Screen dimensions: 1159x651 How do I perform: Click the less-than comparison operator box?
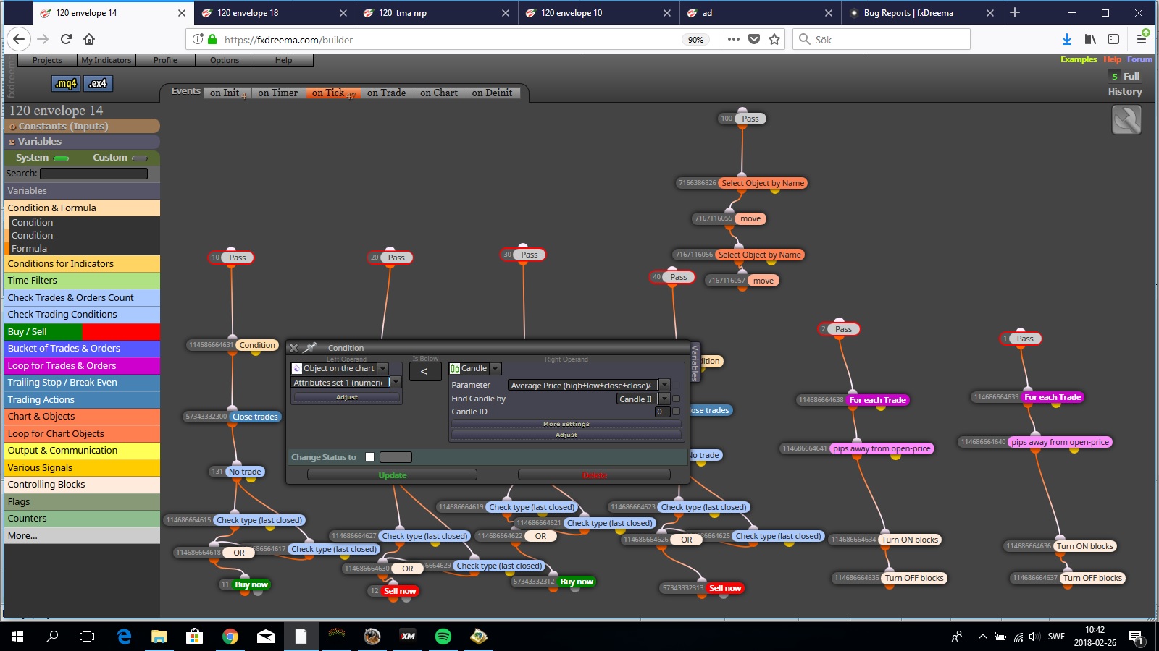click(x=424, y=372)
